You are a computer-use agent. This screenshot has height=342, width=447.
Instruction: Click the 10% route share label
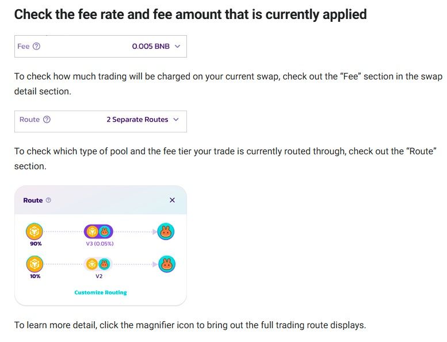35,276
